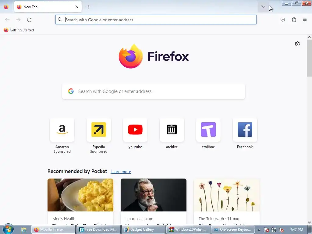312x234 pixels.
Task: Switch to On-Screen Keyboard taskbar button
Action: pyautogui.click(x=233, y=229)
